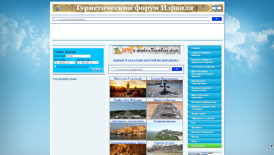Expand the check-in month dropdown
This screenshot has height=155, width=274.
tap(68, 62)
